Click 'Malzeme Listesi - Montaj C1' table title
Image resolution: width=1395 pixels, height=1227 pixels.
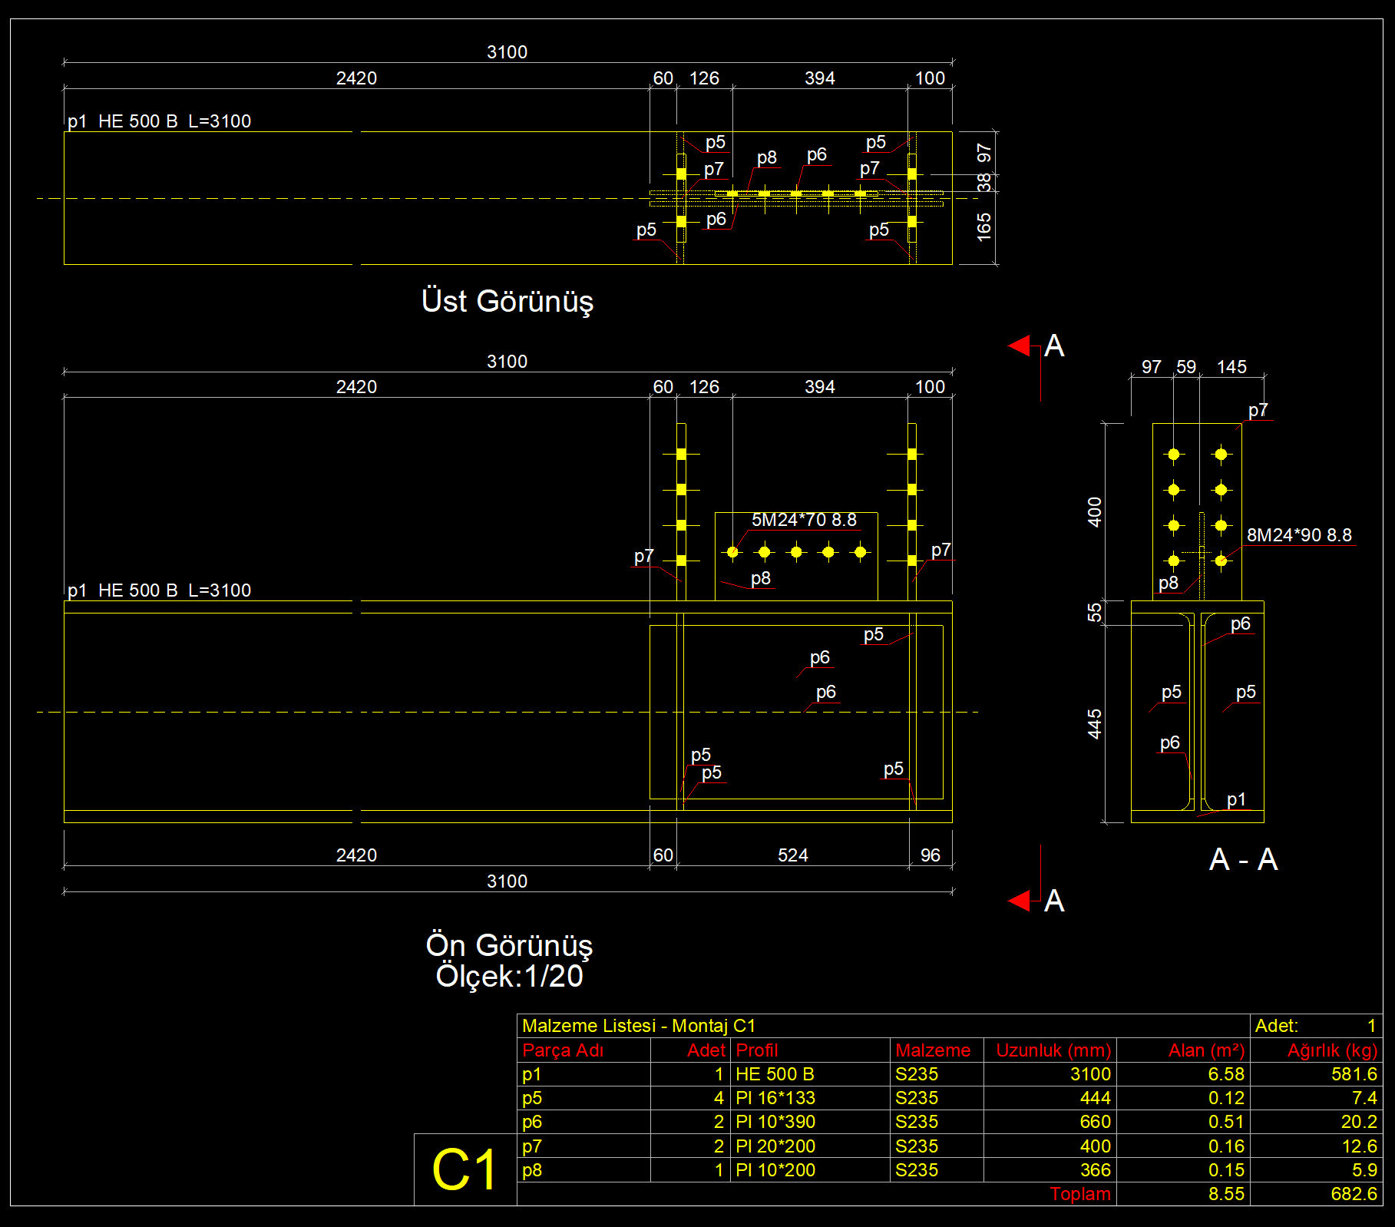[x=639, y=1026]
